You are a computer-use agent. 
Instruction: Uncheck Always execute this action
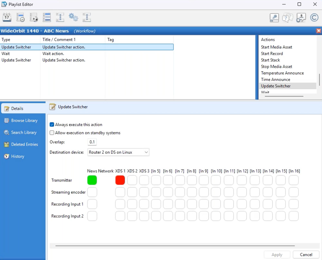(x=52, y=125)
